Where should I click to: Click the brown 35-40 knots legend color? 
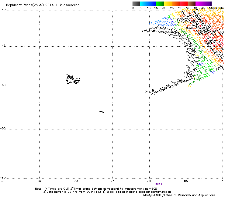(192, 4)
